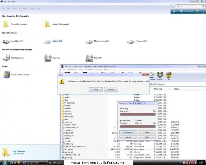Select the text folder in WinRAR
The image size is (206, 165).
tap(66, 119)
